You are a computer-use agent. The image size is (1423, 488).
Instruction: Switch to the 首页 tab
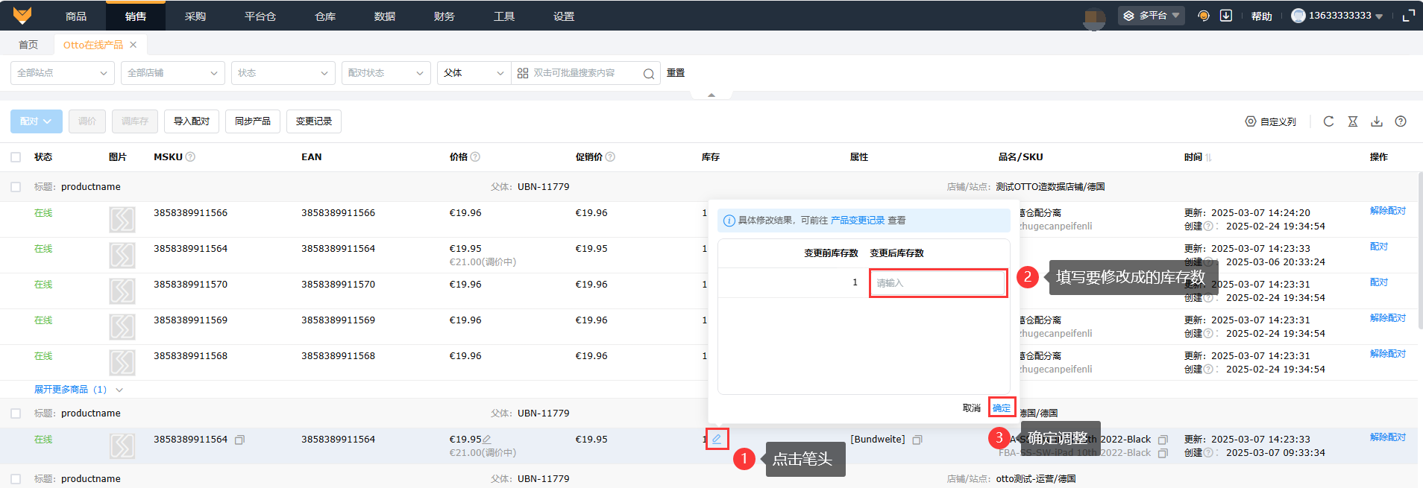[28, 45]
